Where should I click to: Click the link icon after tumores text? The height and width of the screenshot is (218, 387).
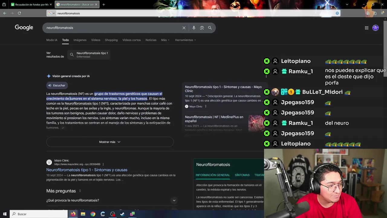pyautogui.click(x=63, y=128)
